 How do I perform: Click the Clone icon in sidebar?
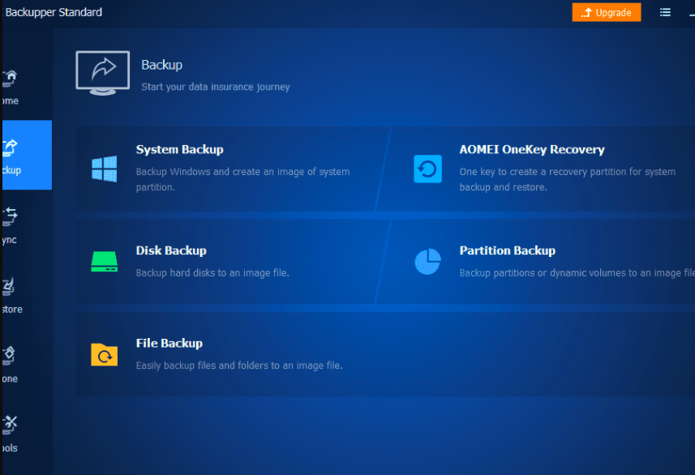click(x=9, y=355)
